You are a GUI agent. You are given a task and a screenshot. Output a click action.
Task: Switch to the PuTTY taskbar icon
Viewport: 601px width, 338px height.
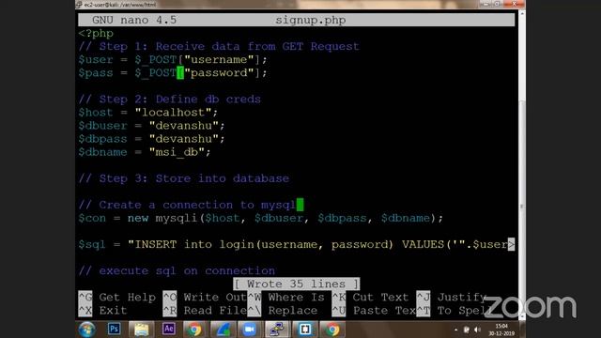pos(277,330)
